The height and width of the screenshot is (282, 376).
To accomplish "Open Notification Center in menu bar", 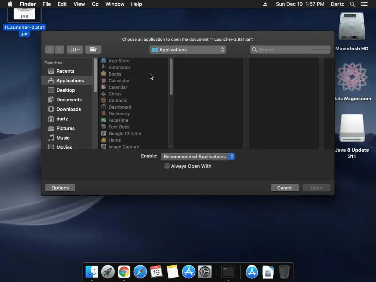I will pos(364,4).
